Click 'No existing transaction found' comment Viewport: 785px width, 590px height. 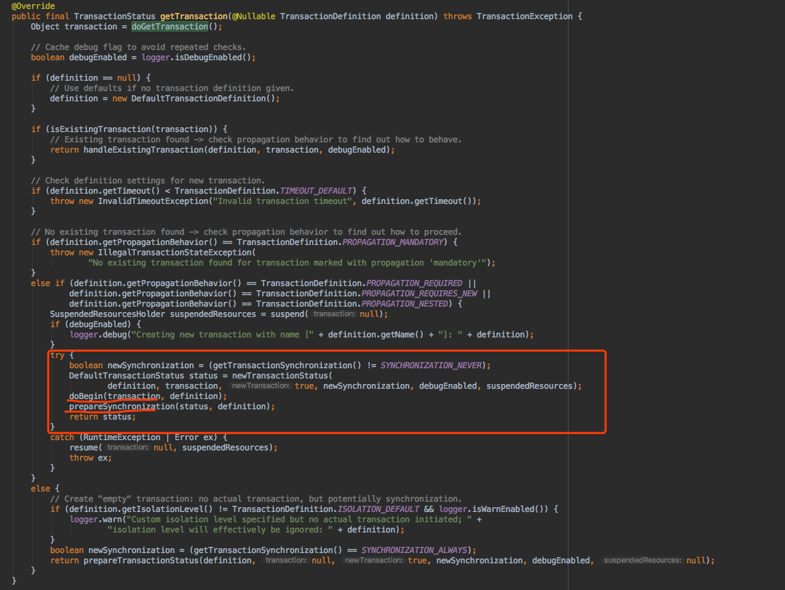(247, 232)
